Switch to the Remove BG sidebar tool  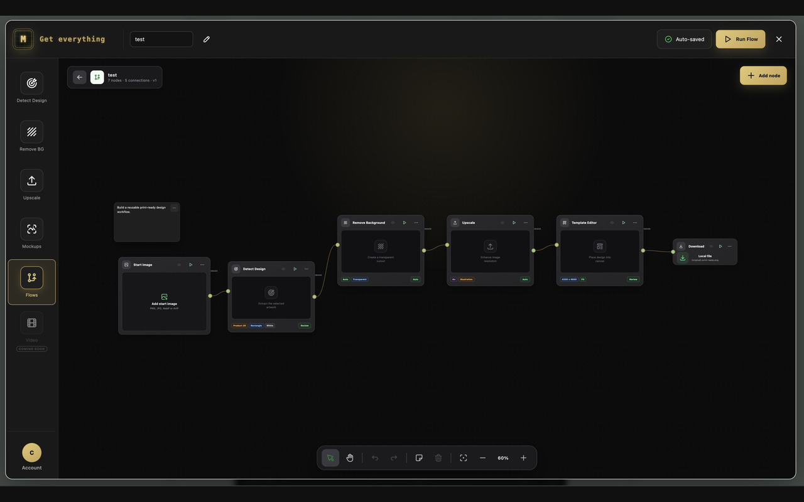coord(32,136)
